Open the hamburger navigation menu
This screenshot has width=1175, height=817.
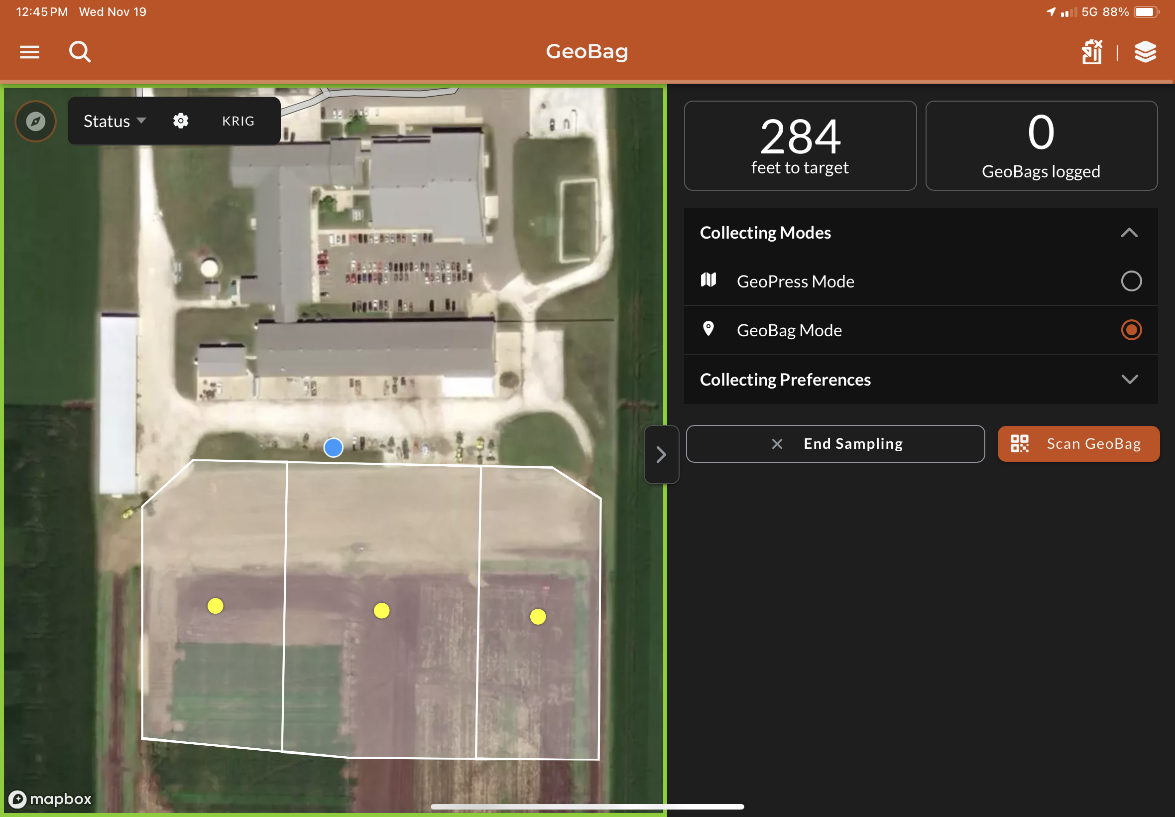(30, 52)
